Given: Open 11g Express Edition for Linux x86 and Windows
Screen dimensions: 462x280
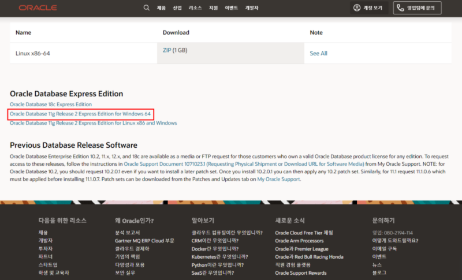Looking at the screenshot, I should (94, 123).
